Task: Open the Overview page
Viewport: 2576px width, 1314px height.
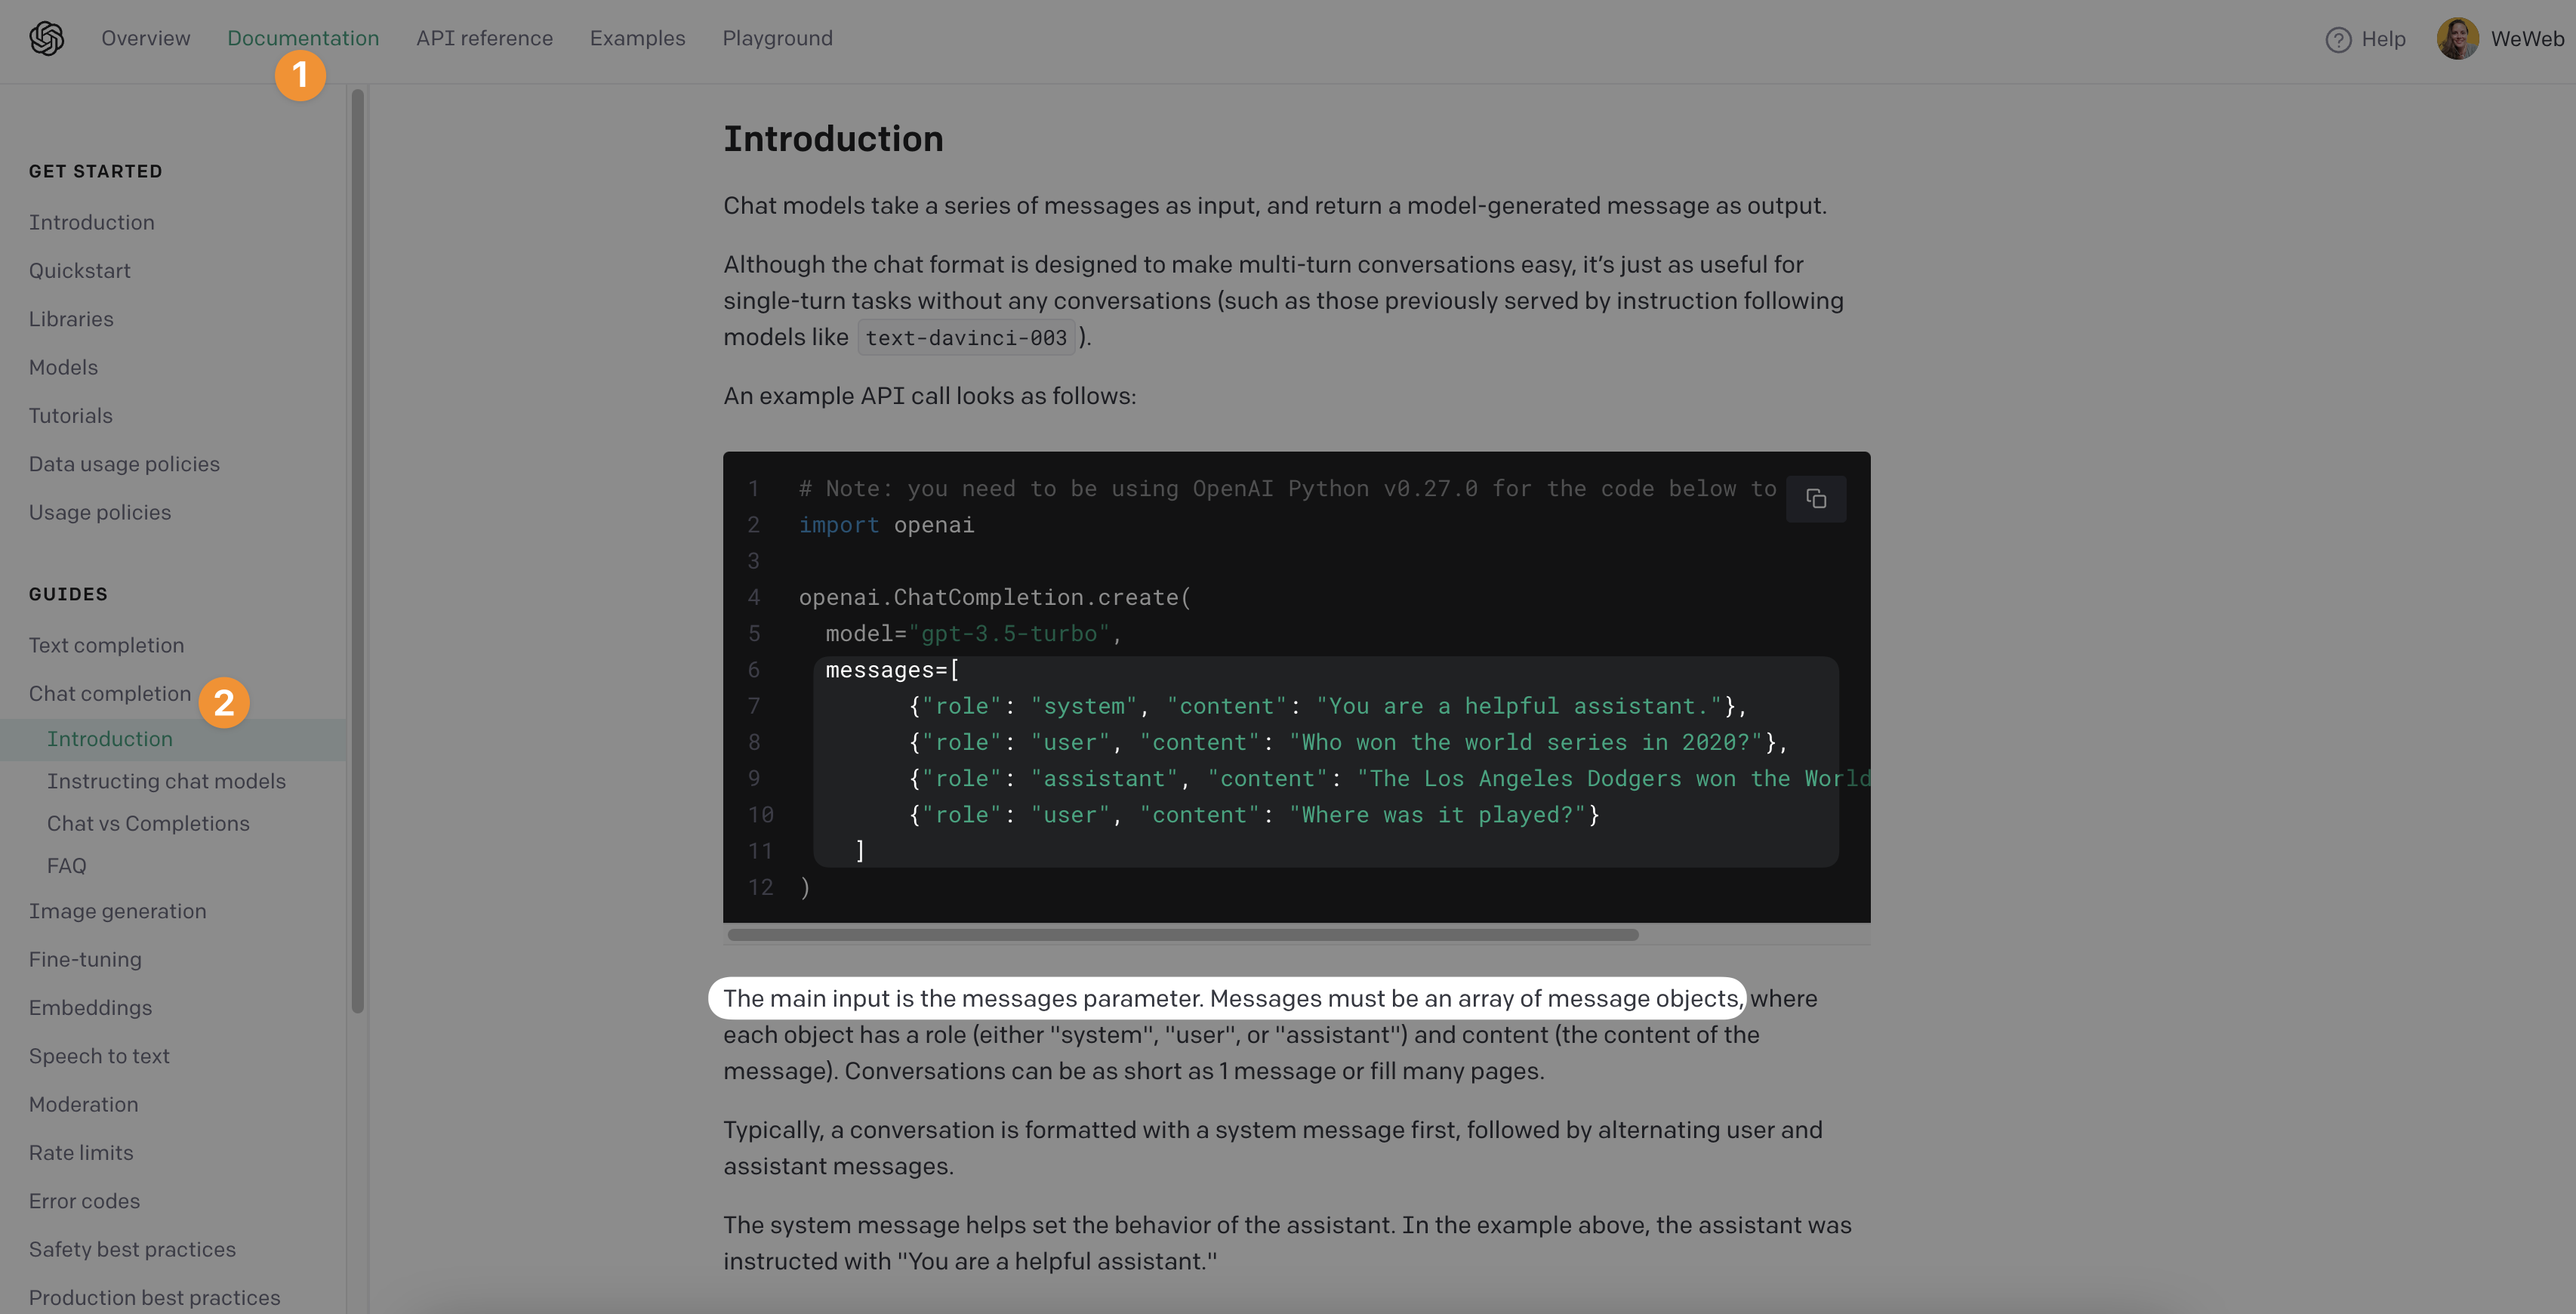Action: (x=145, y=38)
